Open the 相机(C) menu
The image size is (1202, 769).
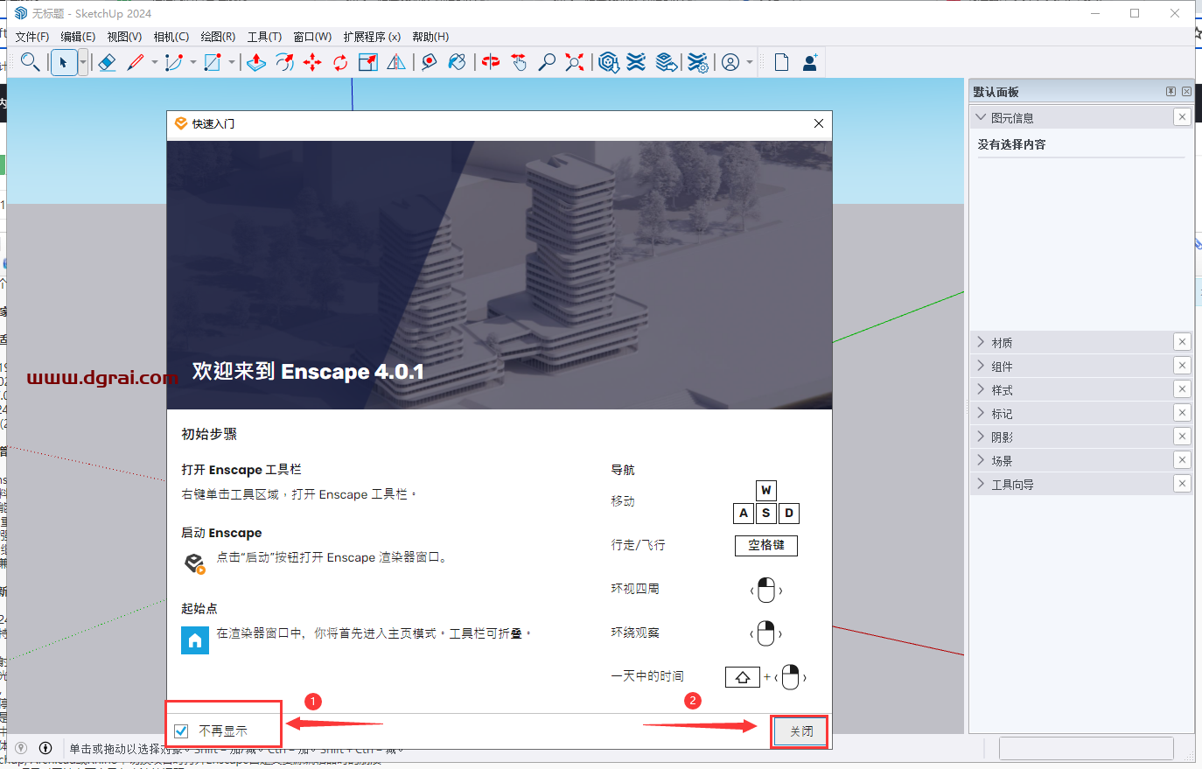click(x=171, y=37)
